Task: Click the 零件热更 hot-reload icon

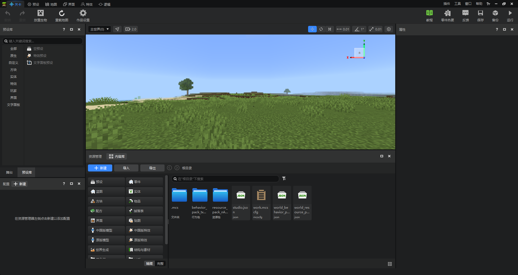Action: pos(448,16)
